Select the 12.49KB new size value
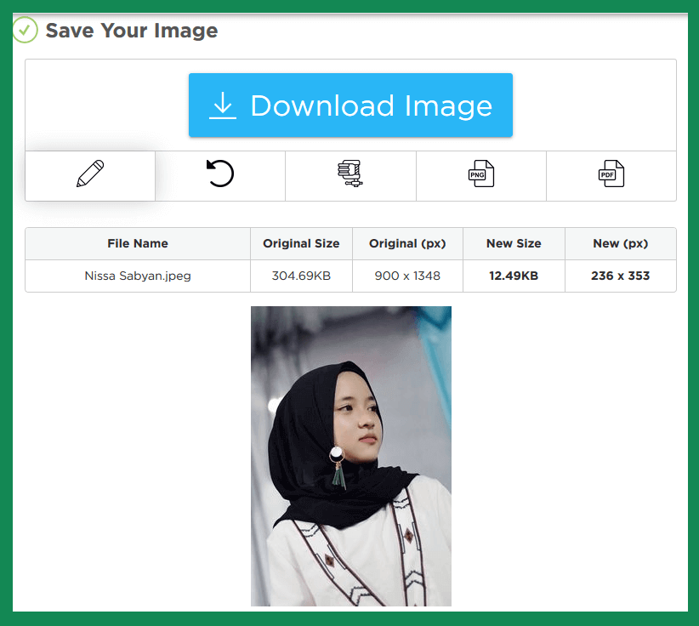The image size is (699, 626). pos(514,276)
